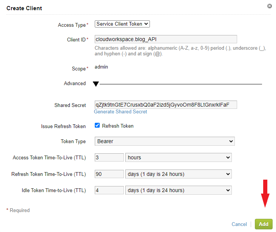Viewport: 276px width, 232px height.
Task: Click the Refresh Token checkbox label text
Action: pyautogui.click(x=118, y=126)
